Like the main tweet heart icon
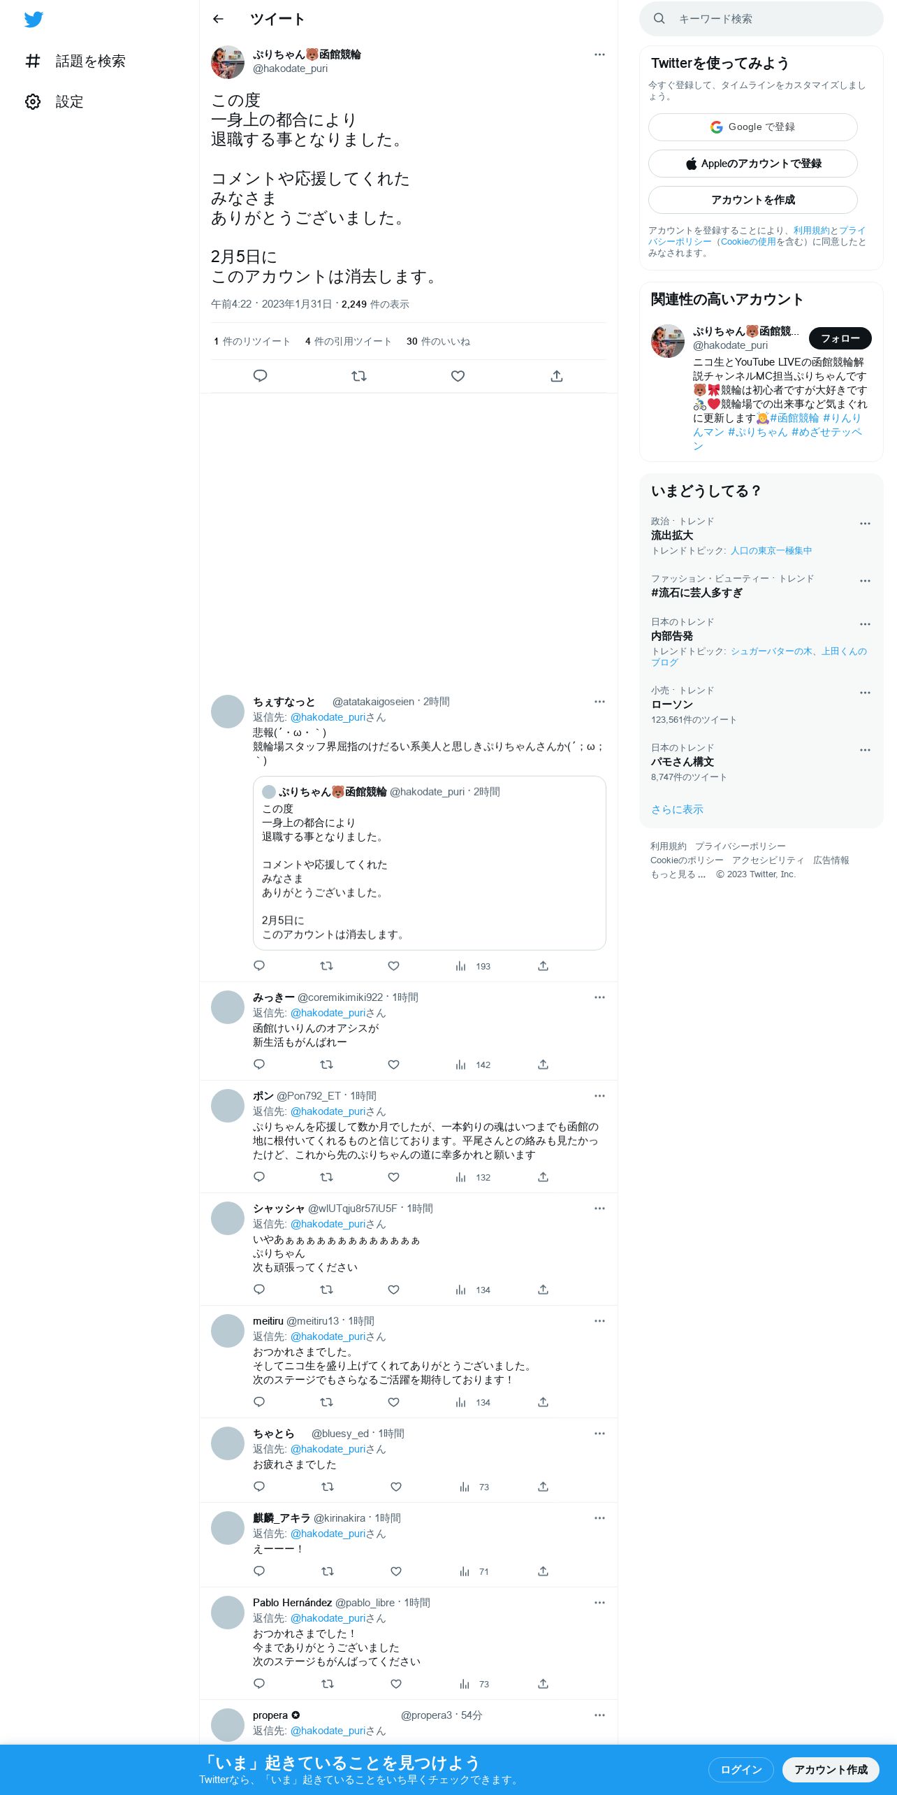The width and height of the screenshot is (897, 1795). (x=458, y=376)
